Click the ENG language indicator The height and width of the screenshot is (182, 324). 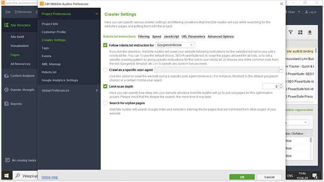click(x=290, y=175)
